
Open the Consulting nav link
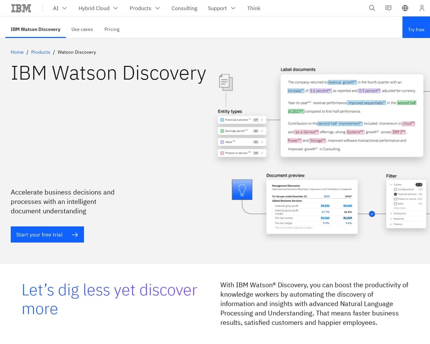tap(184, 8)
